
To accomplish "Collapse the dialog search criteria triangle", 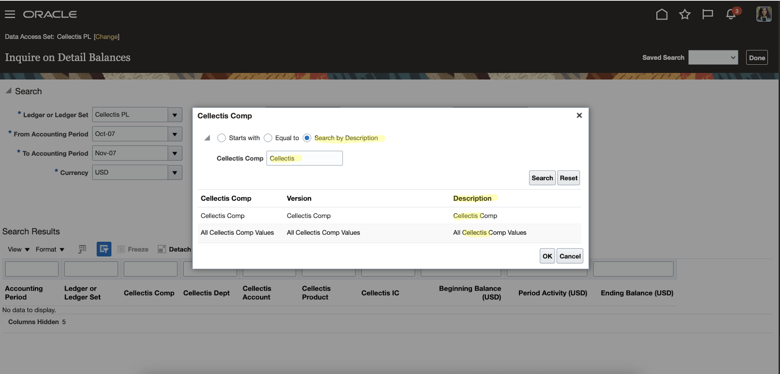I will click(207, 138).
